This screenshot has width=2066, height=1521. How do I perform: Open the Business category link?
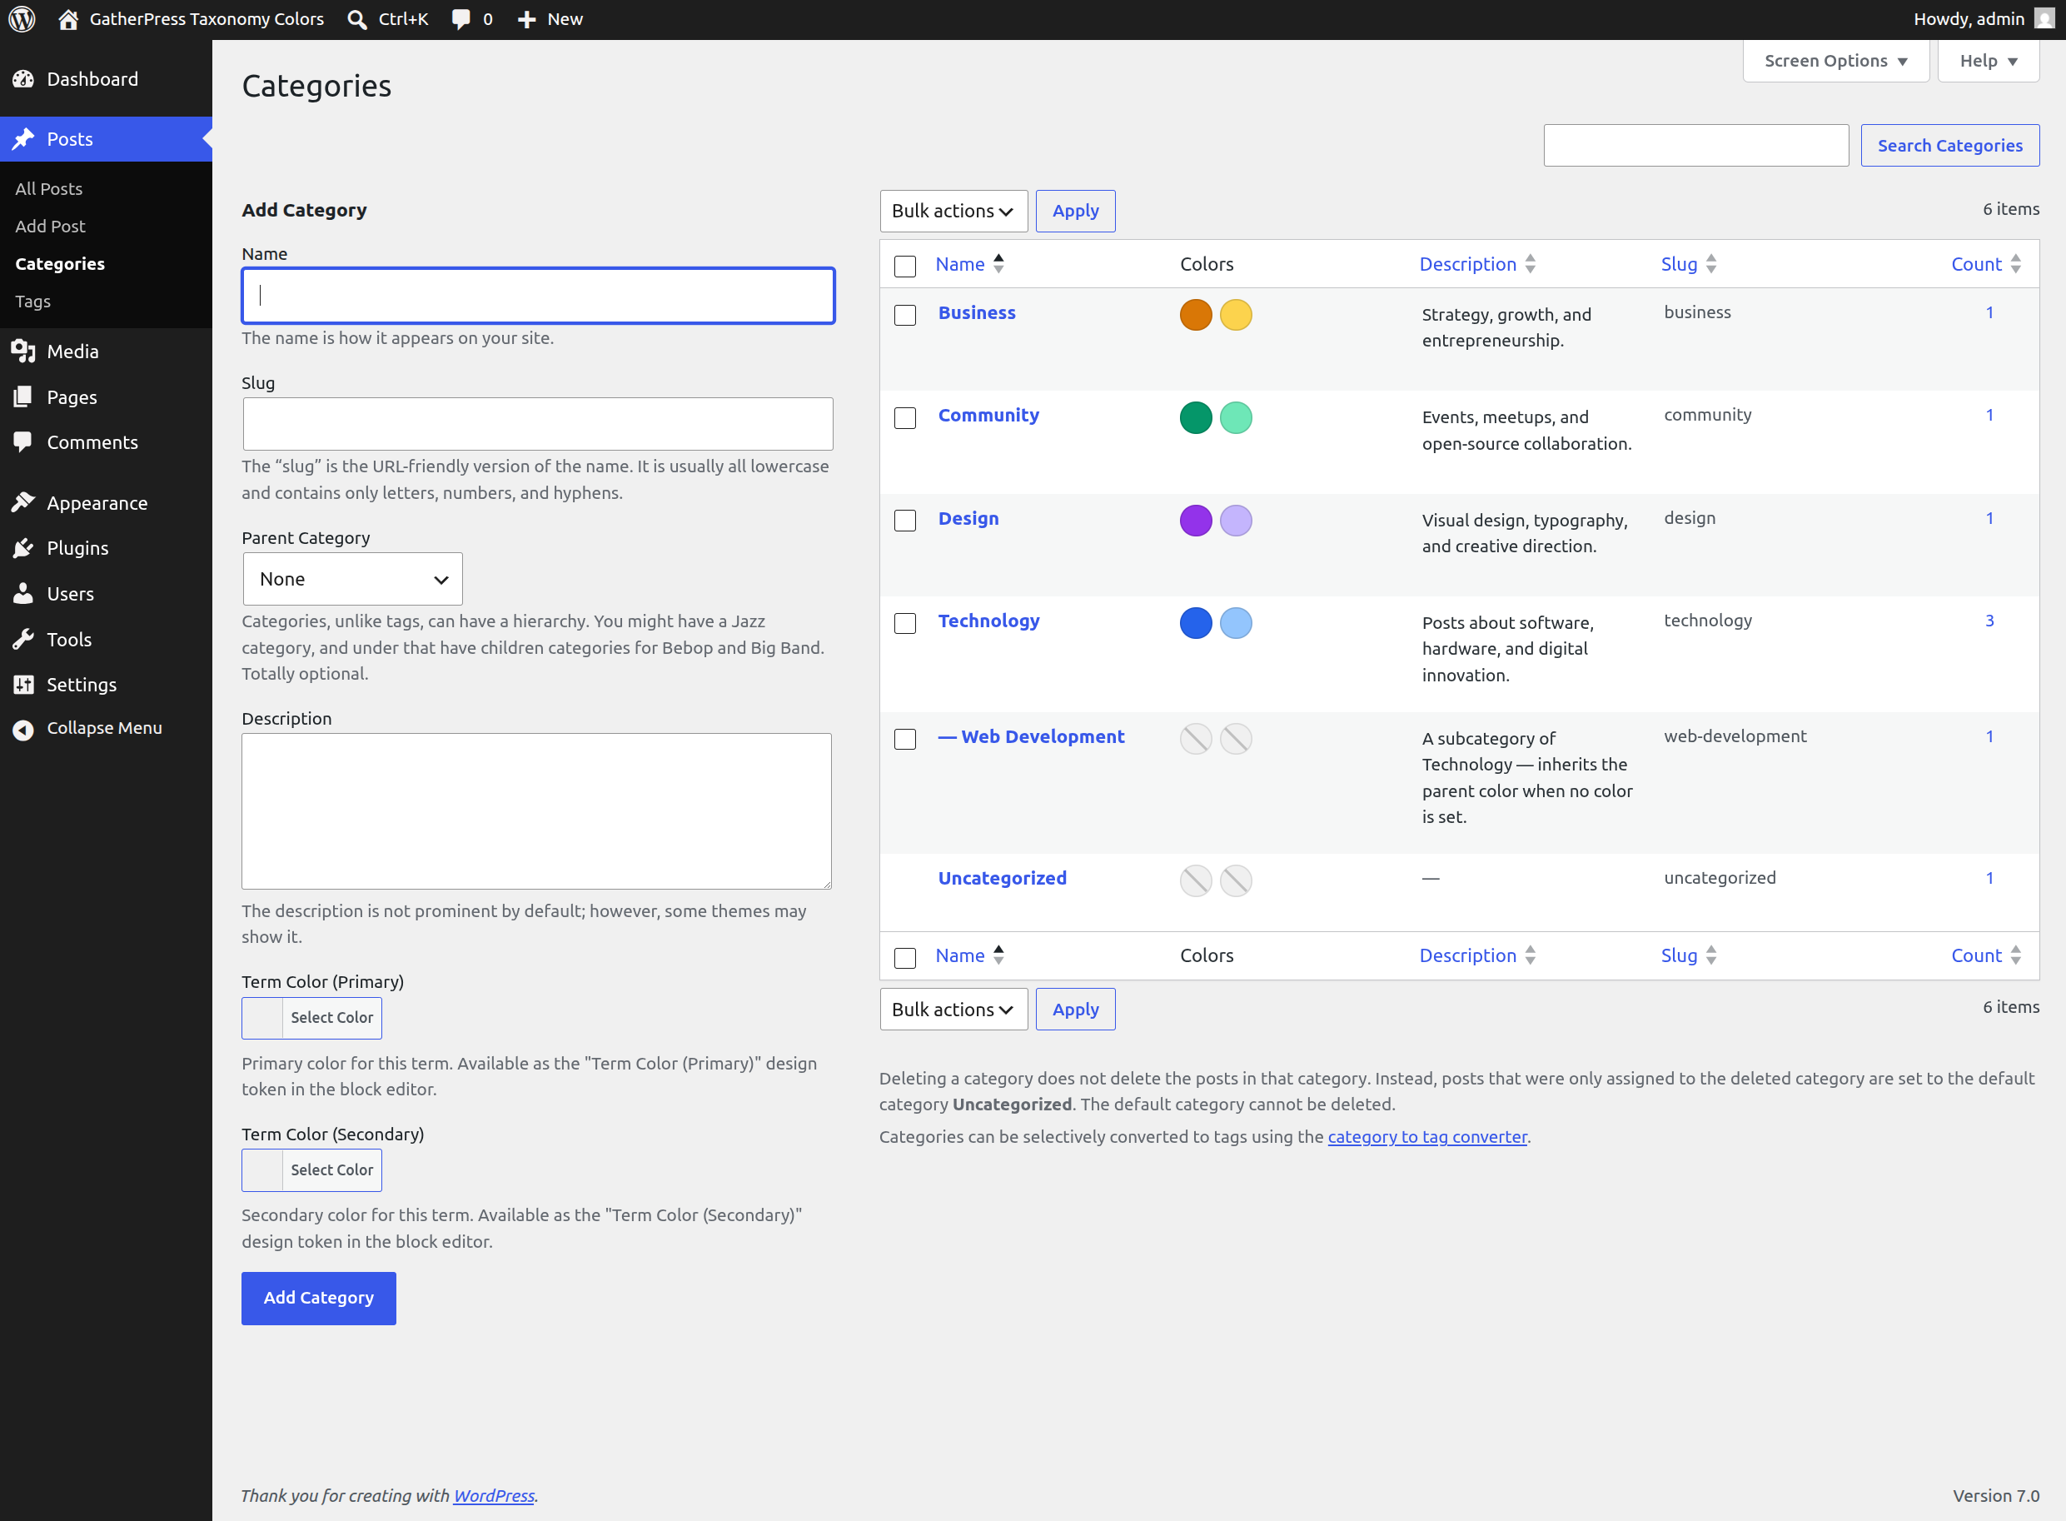978,313
